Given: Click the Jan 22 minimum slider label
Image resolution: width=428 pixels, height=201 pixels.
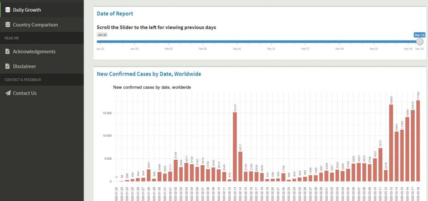Looking at the screenshot, I should pos(102,35).
